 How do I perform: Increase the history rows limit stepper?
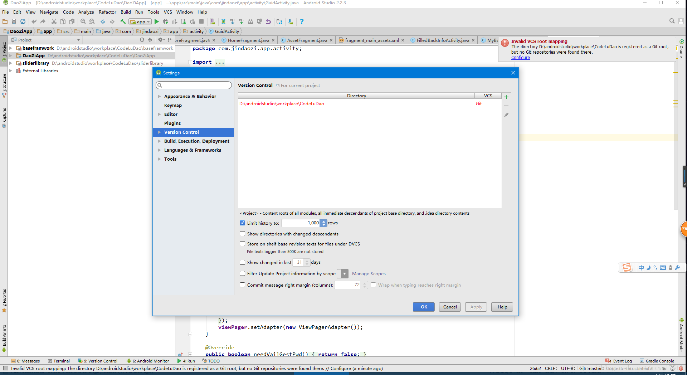coord(323,221)
